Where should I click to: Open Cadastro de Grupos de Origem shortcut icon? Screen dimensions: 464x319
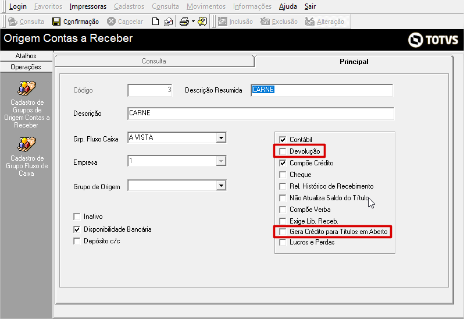point(27,88)
